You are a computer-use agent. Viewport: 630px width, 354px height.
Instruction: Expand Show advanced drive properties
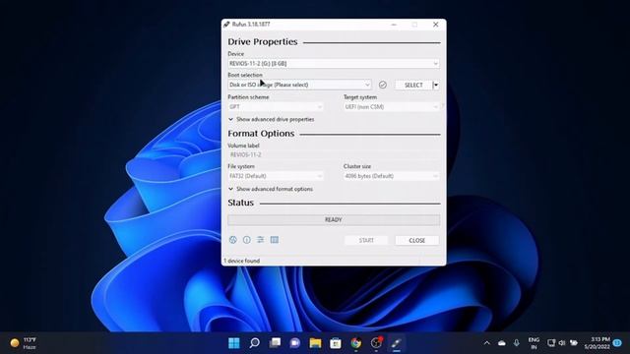[272, 119]
